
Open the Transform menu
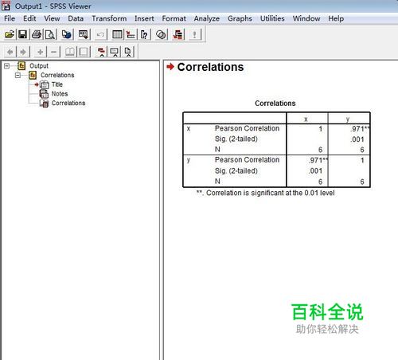pyautogui.click(x=109, y=18)
